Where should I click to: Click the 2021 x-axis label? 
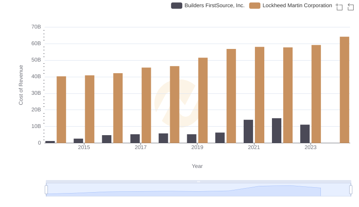254,147
